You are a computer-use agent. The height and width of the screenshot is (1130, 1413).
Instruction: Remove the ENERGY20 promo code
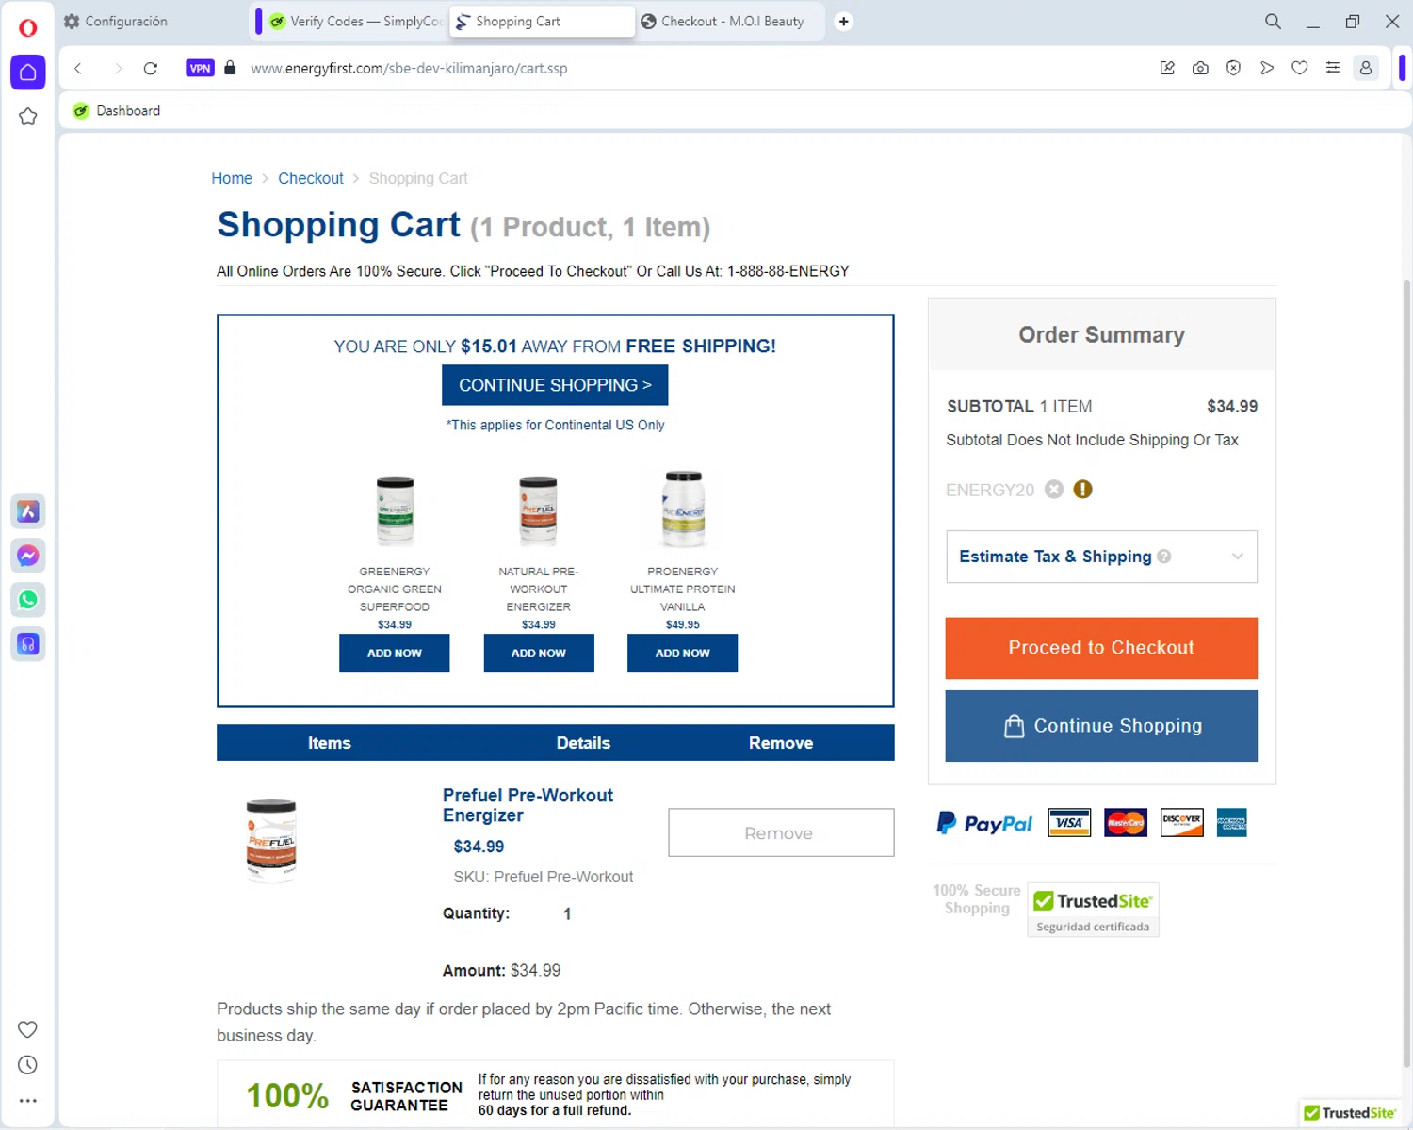(1054, 490)
